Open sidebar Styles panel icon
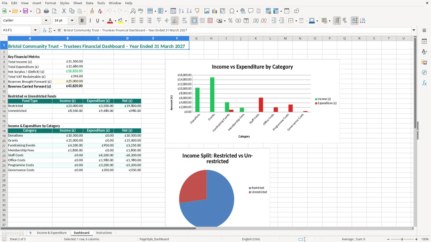Viewport: 431px width, 242px height. click(x=424, y=52)
